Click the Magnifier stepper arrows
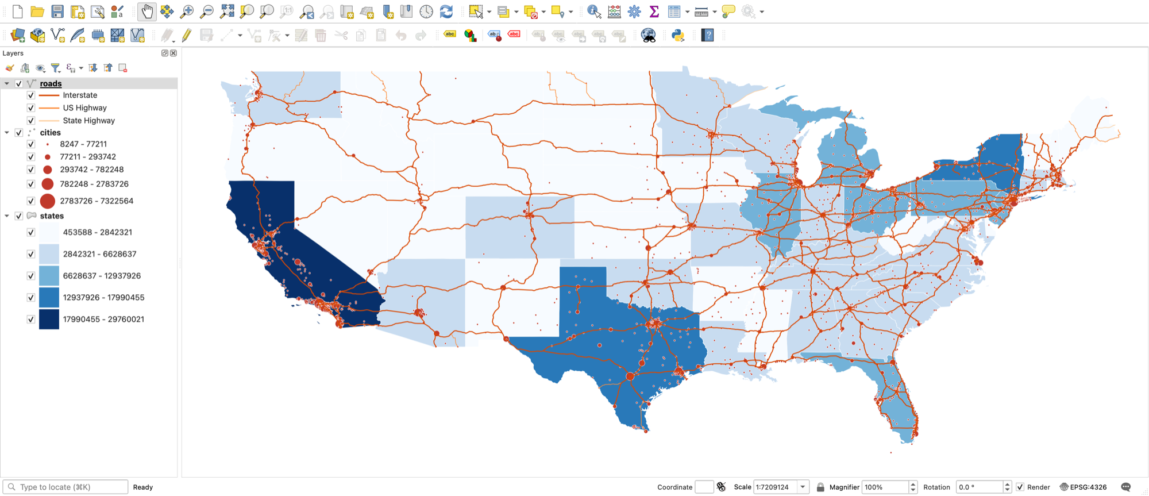1149x496 pixels. pos(913,487)
